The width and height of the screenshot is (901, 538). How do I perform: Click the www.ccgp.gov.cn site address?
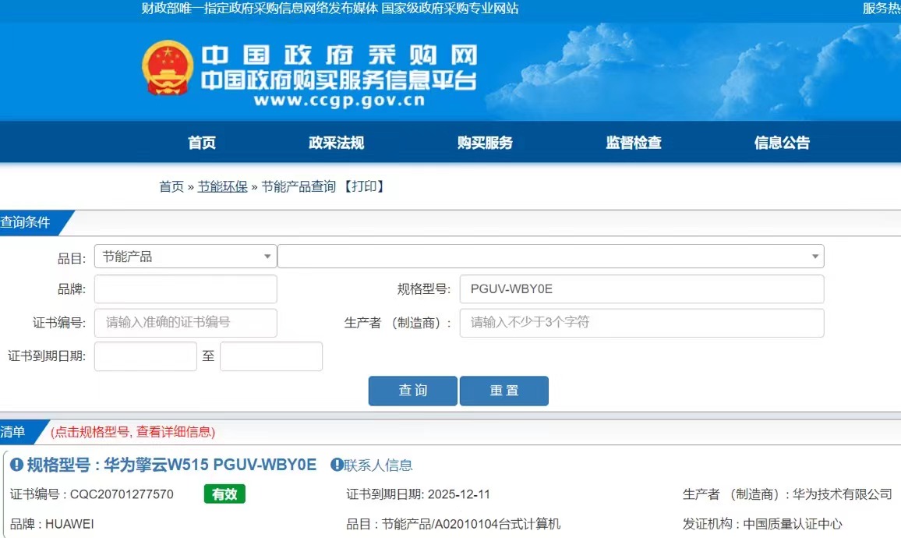pyautogui.click(x=340, y=101)
